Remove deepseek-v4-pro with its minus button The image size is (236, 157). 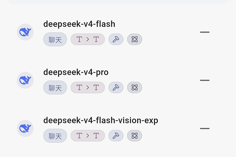click(205, 80)
